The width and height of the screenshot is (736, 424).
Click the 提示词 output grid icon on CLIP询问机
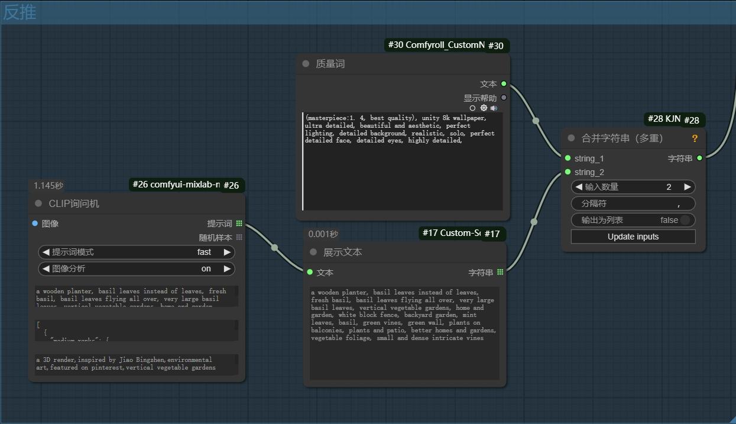[x=239, y=224]
